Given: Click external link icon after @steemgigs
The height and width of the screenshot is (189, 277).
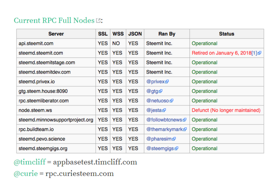Looking at the screenshot, I should (x=176, y=149).
